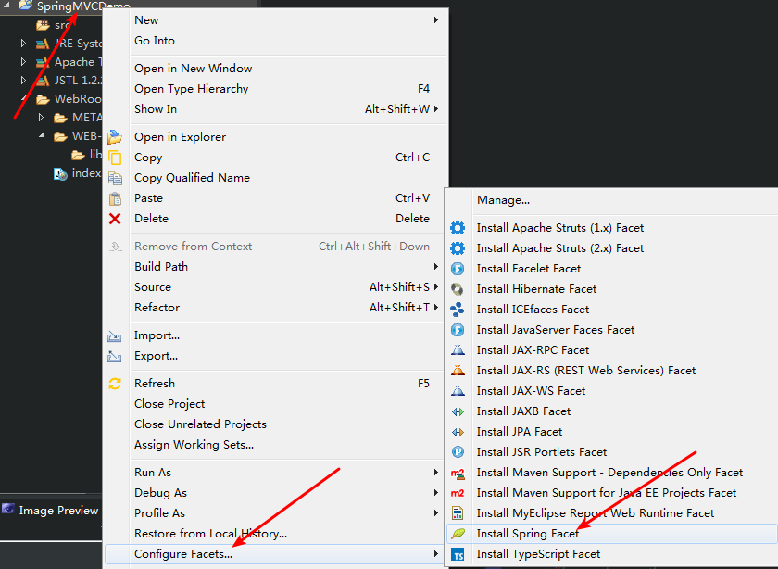Viewport: 778px width, 569px height.
Task: Click the Install JPA Facet icon
Action: (458, 431)
